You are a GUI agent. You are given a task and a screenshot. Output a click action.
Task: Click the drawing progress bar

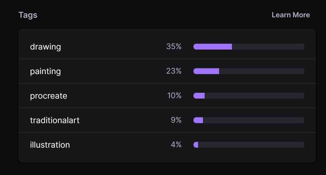click(249, 46)
